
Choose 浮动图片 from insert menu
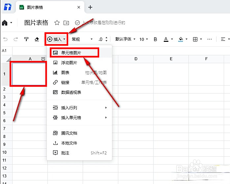(79, 63)
